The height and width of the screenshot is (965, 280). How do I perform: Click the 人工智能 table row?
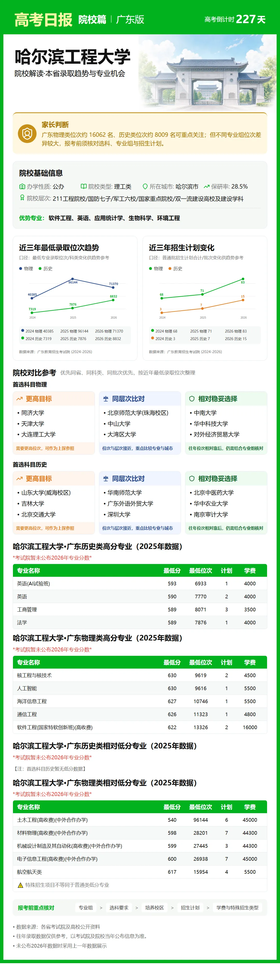pos(140,688)
